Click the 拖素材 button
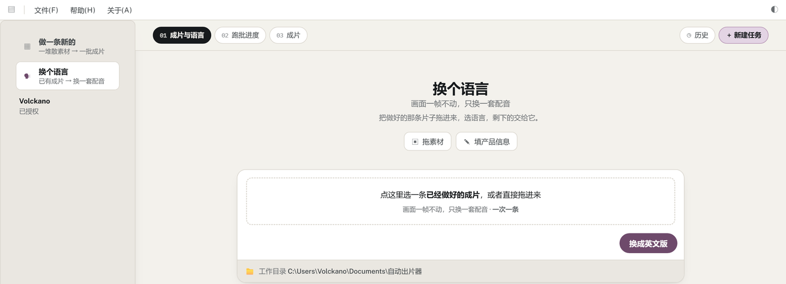786x284 pixels. [427, 141]
